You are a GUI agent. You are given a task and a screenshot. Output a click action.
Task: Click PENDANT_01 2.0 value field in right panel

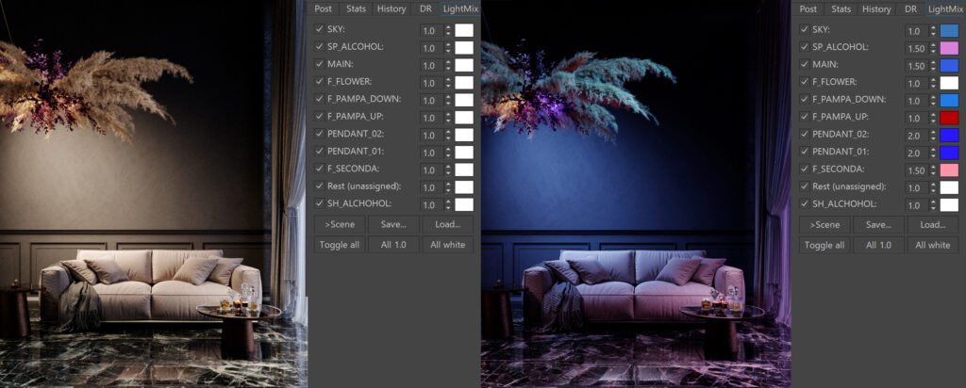pyautogui.click(x=917, y=153)
